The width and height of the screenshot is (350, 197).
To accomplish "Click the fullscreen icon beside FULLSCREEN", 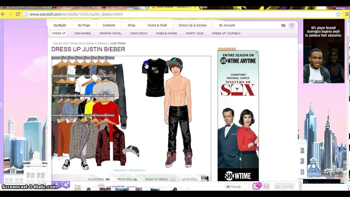I will 107,179.
